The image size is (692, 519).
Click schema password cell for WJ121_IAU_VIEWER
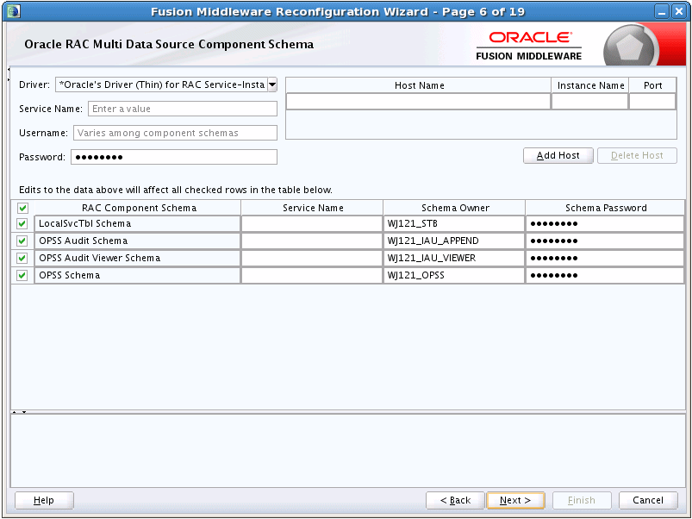click(x=605, y=258)
